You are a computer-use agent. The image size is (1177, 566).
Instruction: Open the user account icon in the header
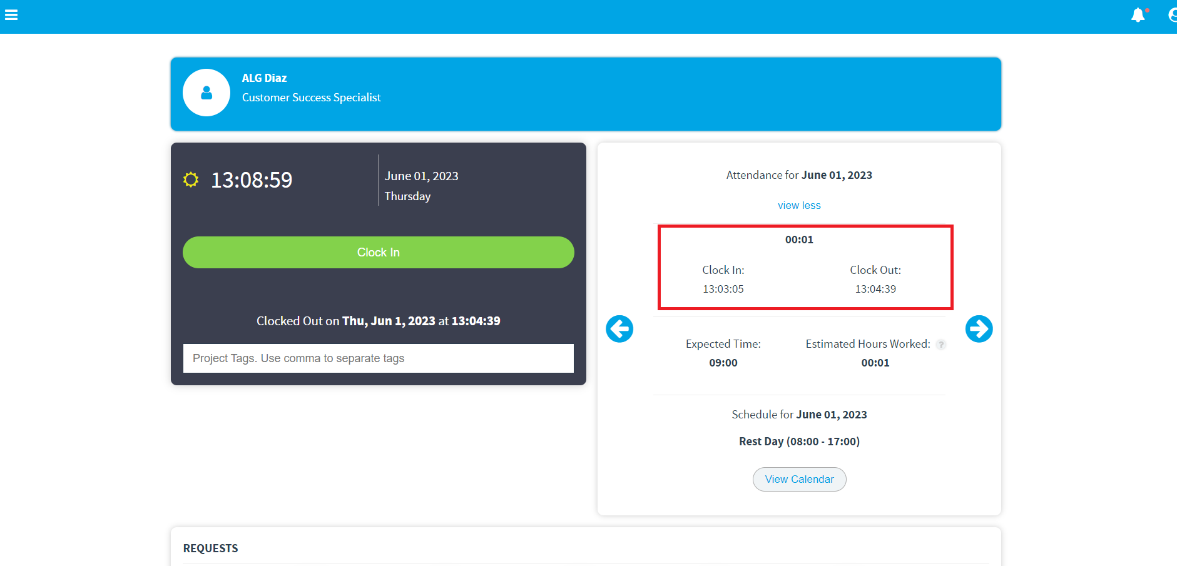[x=1172, y=15]
